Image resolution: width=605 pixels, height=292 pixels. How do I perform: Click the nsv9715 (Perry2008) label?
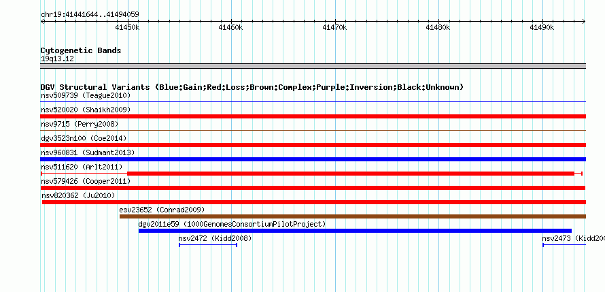point(80,124)
